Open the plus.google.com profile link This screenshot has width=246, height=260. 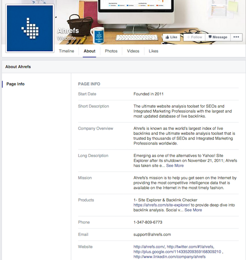pyautogui.click(x=177, y=252)
